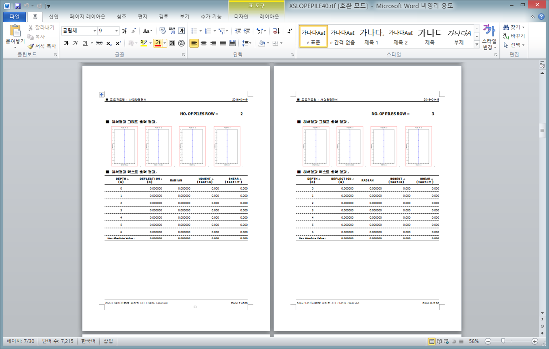The image size is (549, 349).
Task: Select Justify paragraph alignment
Action: point(223,43)
